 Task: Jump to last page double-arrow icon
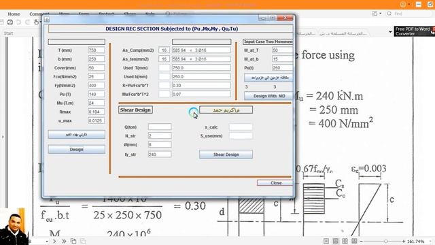click(x=64, y=241)
